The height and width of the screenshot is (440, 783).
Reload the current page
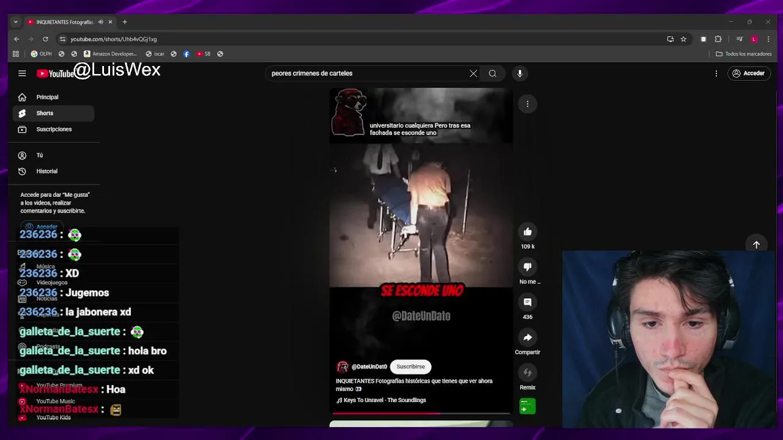[45, 39]
